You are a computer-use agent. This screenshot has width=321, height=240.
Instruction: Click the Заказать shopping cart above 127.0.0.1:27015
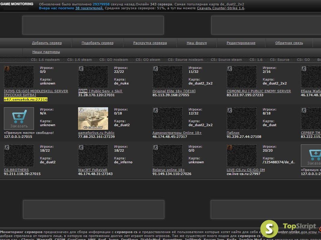(x=19, y=118)
